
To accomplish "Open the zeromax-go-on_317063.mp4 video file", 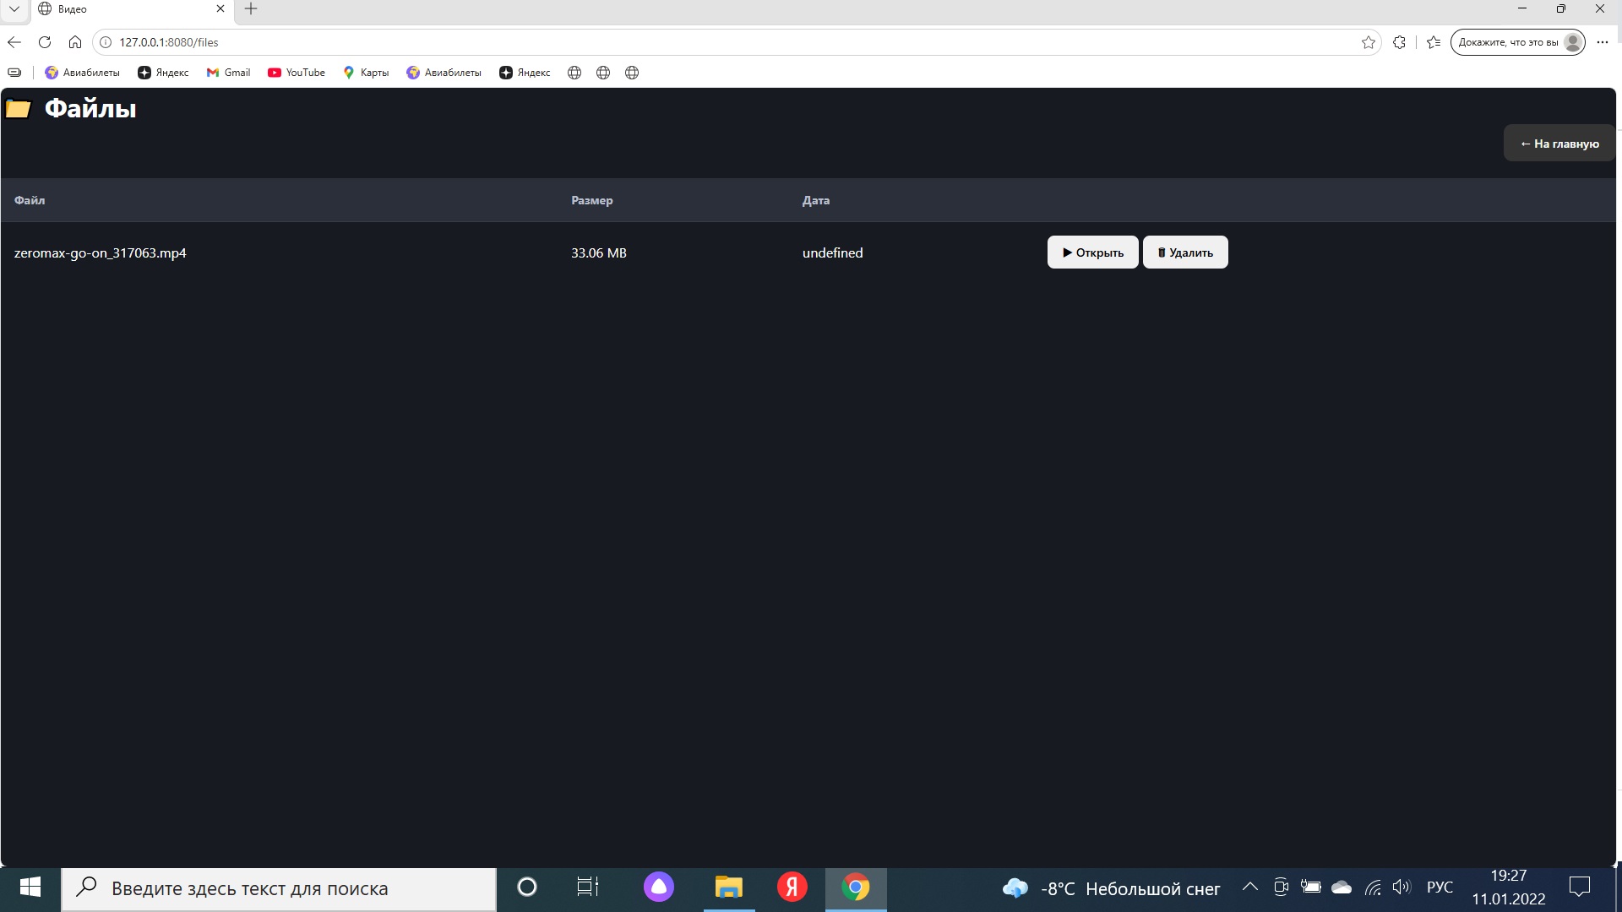I will pos(1092,252).
